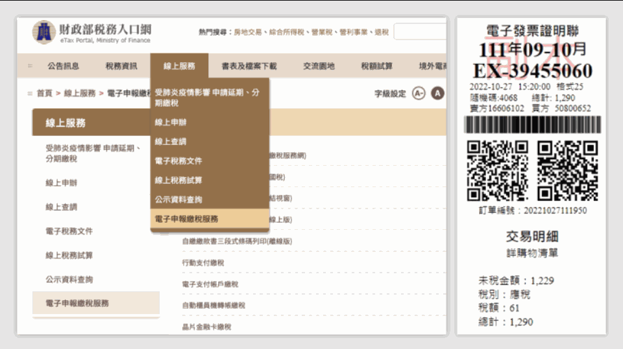Click the 詳購物清單 text on invoice
This screenshot has height=349, width=623.
[x=532, y=253]
